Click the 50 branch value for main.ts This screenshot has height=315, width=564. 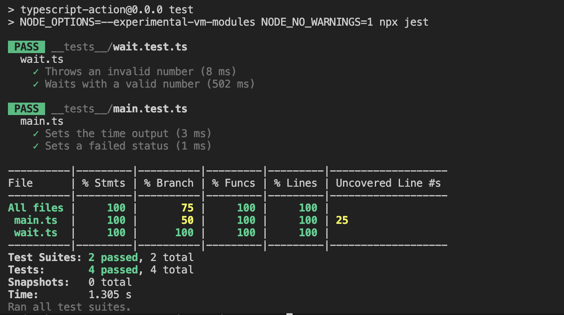point(187,220)
